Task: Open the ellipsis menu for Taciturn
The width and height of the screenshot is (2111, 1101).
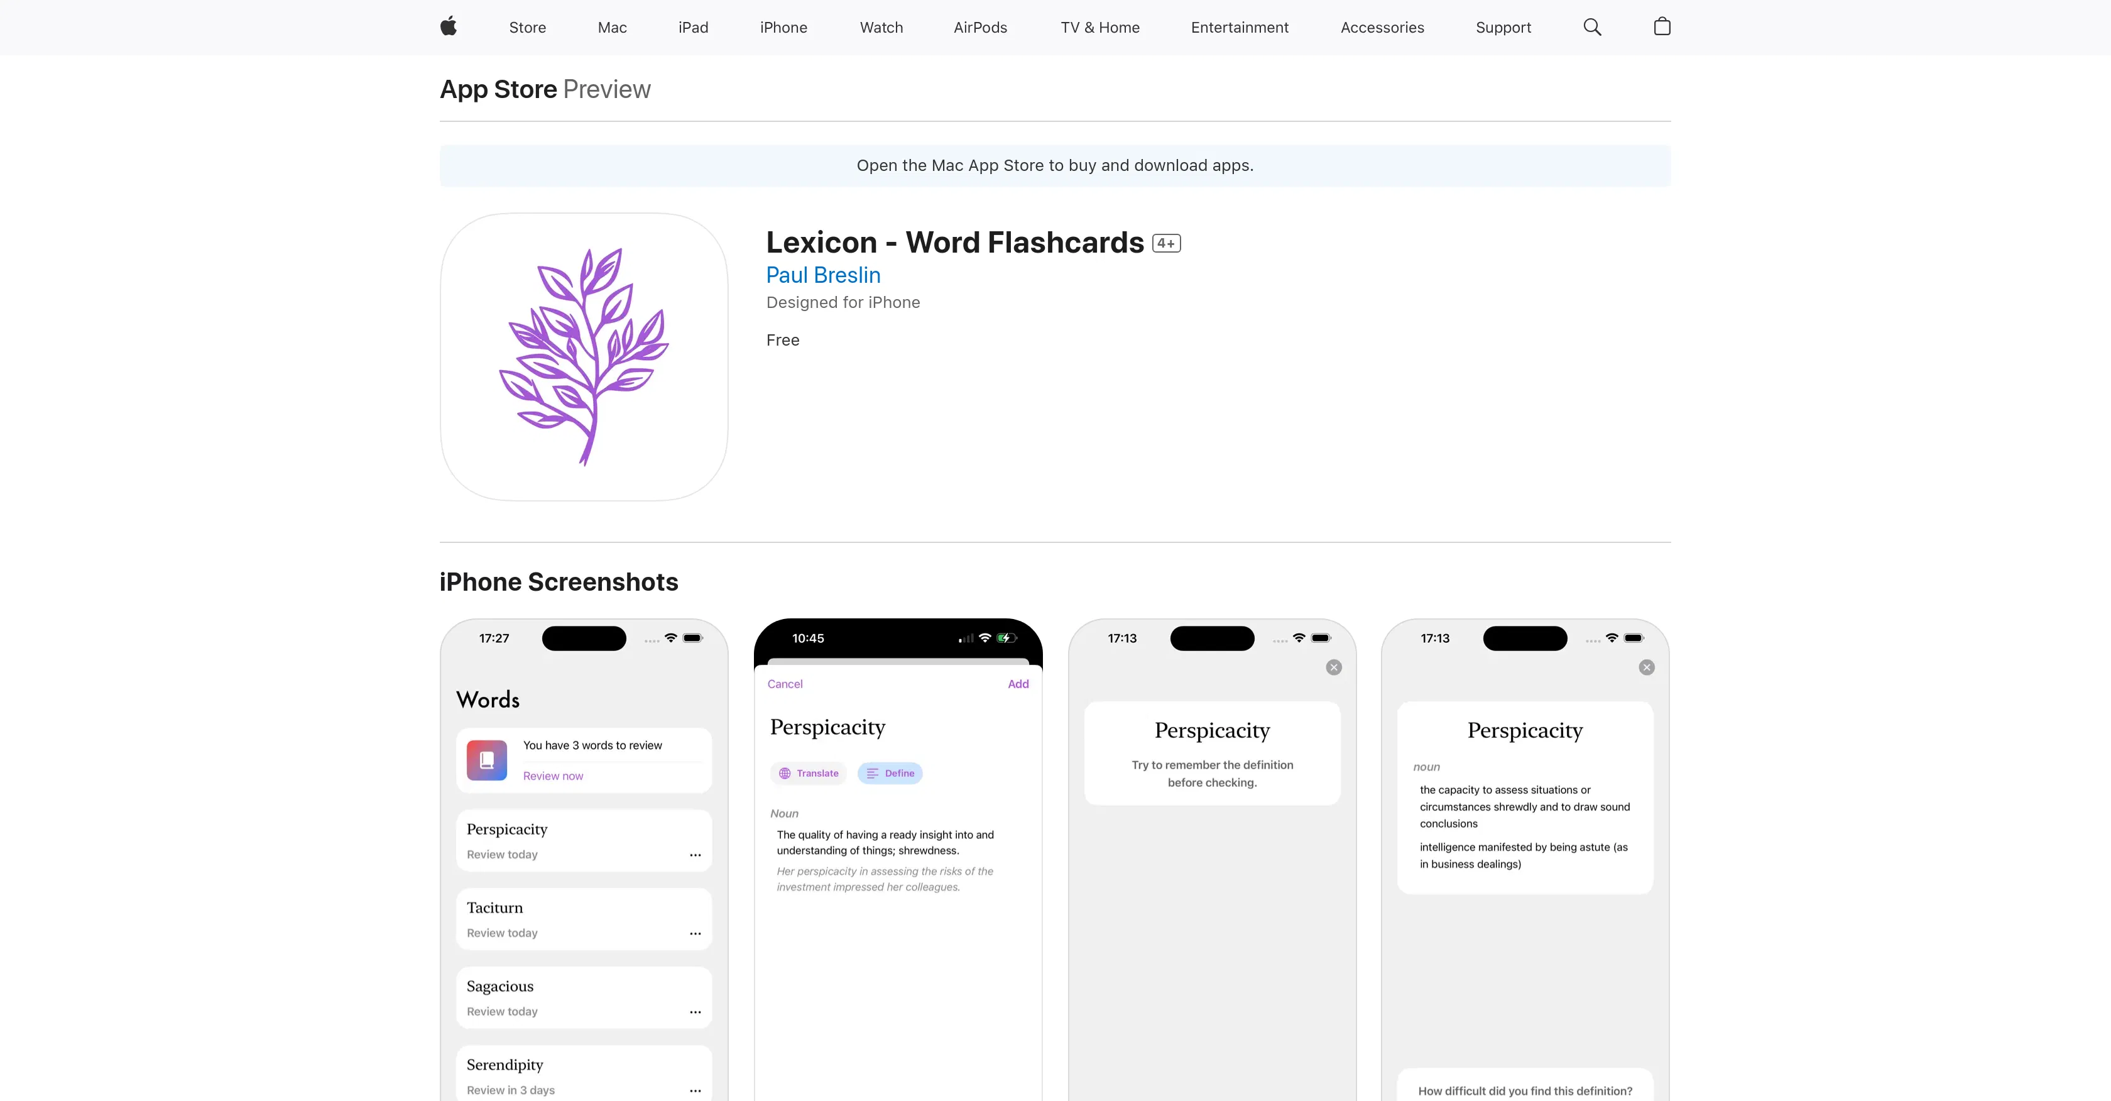Action: [695, 933]
